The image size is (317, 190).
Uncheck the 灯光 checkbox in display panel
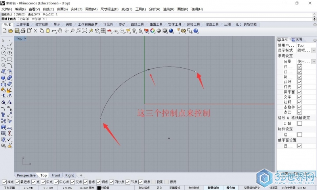300,87
